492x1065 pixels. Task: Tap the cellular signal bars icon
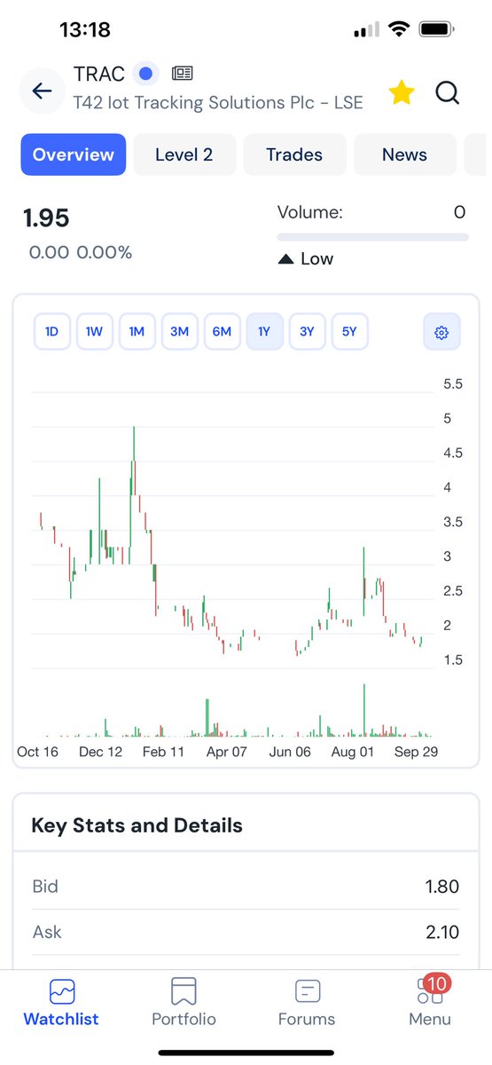pyautogui.click(x=365, y=30)
